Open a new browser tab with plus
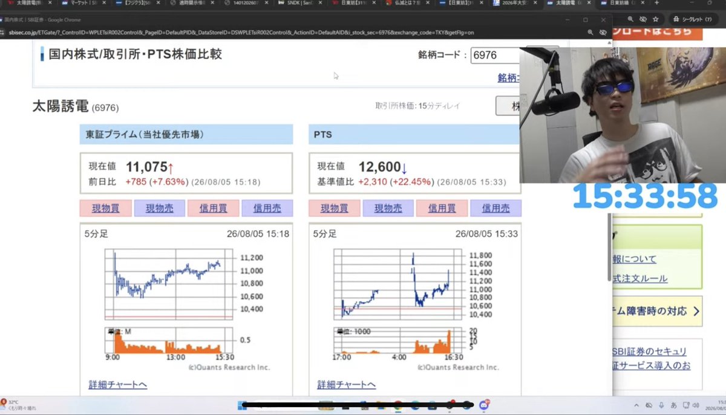Image resolution: width=726 pixels, height=415 pixels. point(656,3)
